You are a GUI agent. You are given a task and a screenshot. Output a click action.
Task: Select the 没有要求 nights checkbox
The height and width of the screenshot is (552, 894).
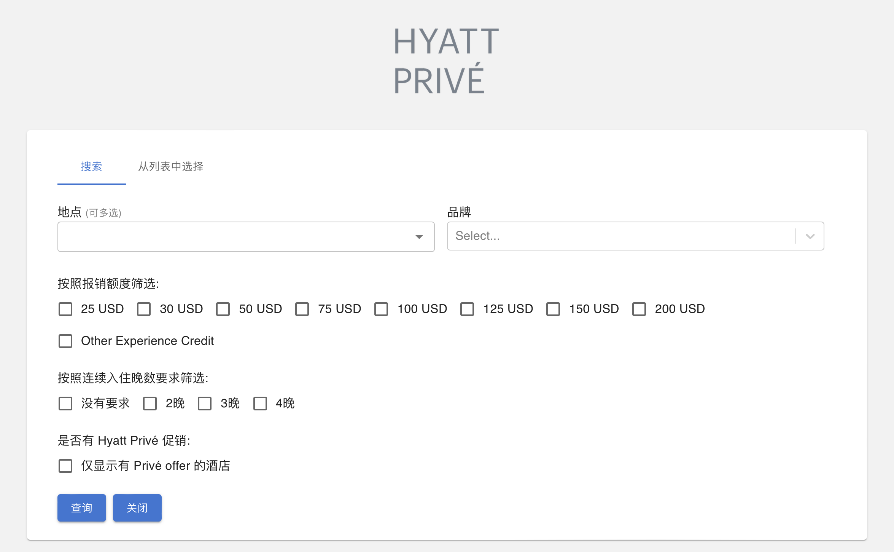[x=65, y=404]
